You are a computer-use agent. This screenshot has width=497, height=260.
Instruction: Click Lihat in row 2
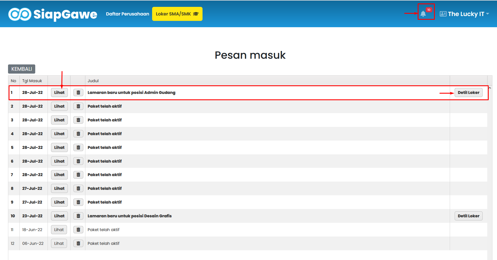pos(59,106)
